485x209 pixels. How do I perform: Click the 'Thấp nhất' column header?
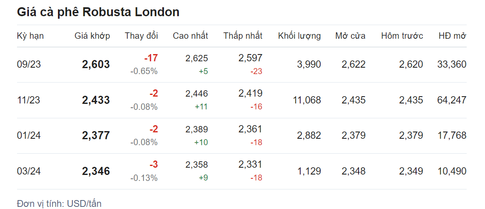pyautogui.click(x=243, y=36)
